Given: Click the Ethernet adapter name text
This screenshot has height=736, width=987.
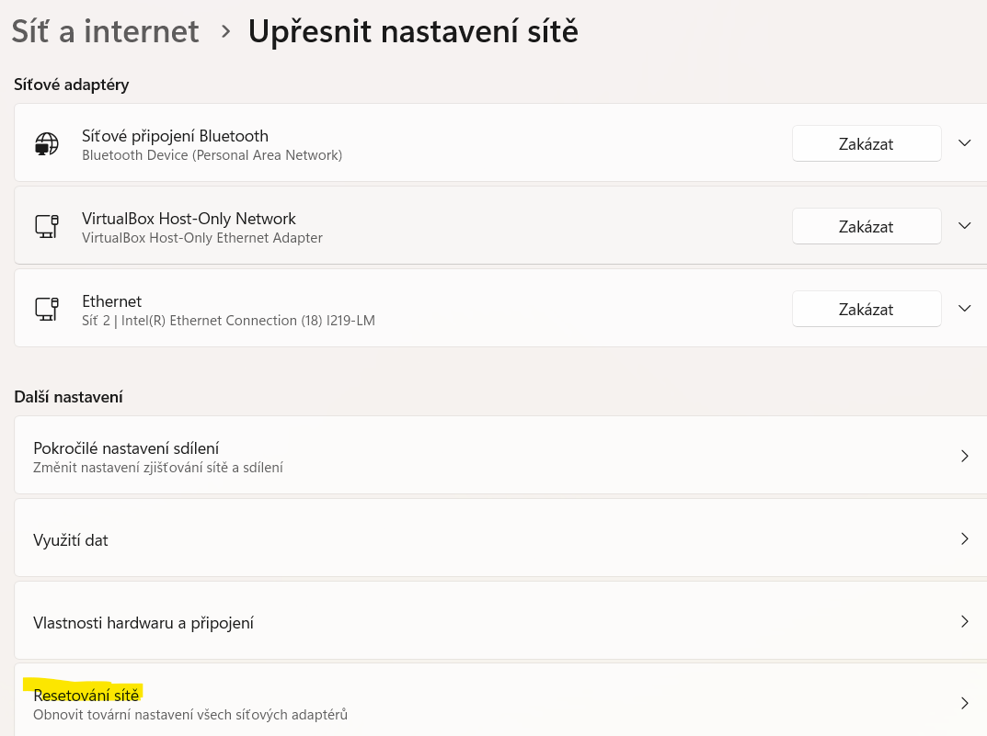Looking at the screenshot, I should 113,301.
